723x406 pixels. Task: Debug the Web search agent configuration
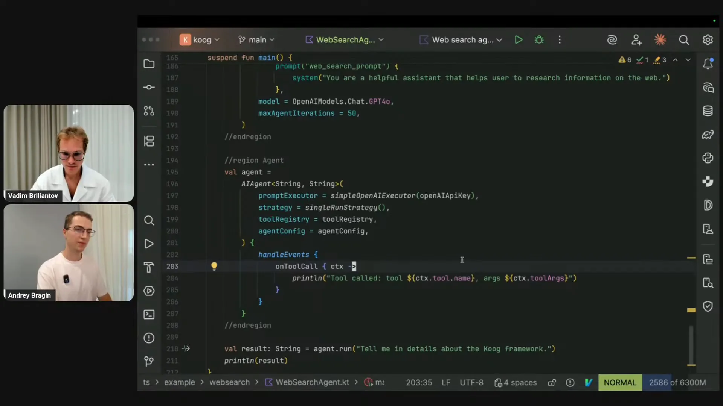click(x=539, y=40)
